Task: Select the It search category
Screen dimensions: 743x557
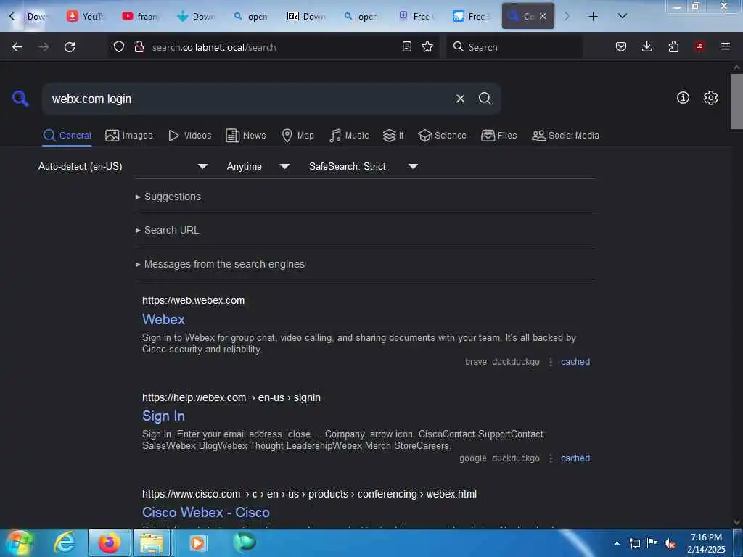Action: pos(393,136)
